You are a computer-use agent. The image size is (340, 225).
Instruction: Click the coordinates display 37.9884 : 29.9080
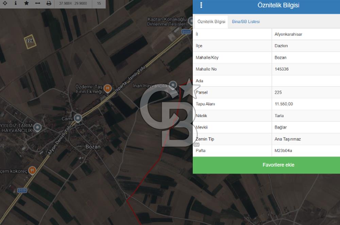click(73, 3)
